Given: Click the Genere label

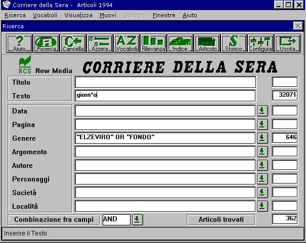Looking at the screenshot, I should click(x=24, y=138).
